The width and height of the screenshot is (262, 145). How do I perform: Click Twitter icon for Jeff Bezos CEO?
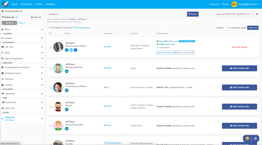click(71, 50)
